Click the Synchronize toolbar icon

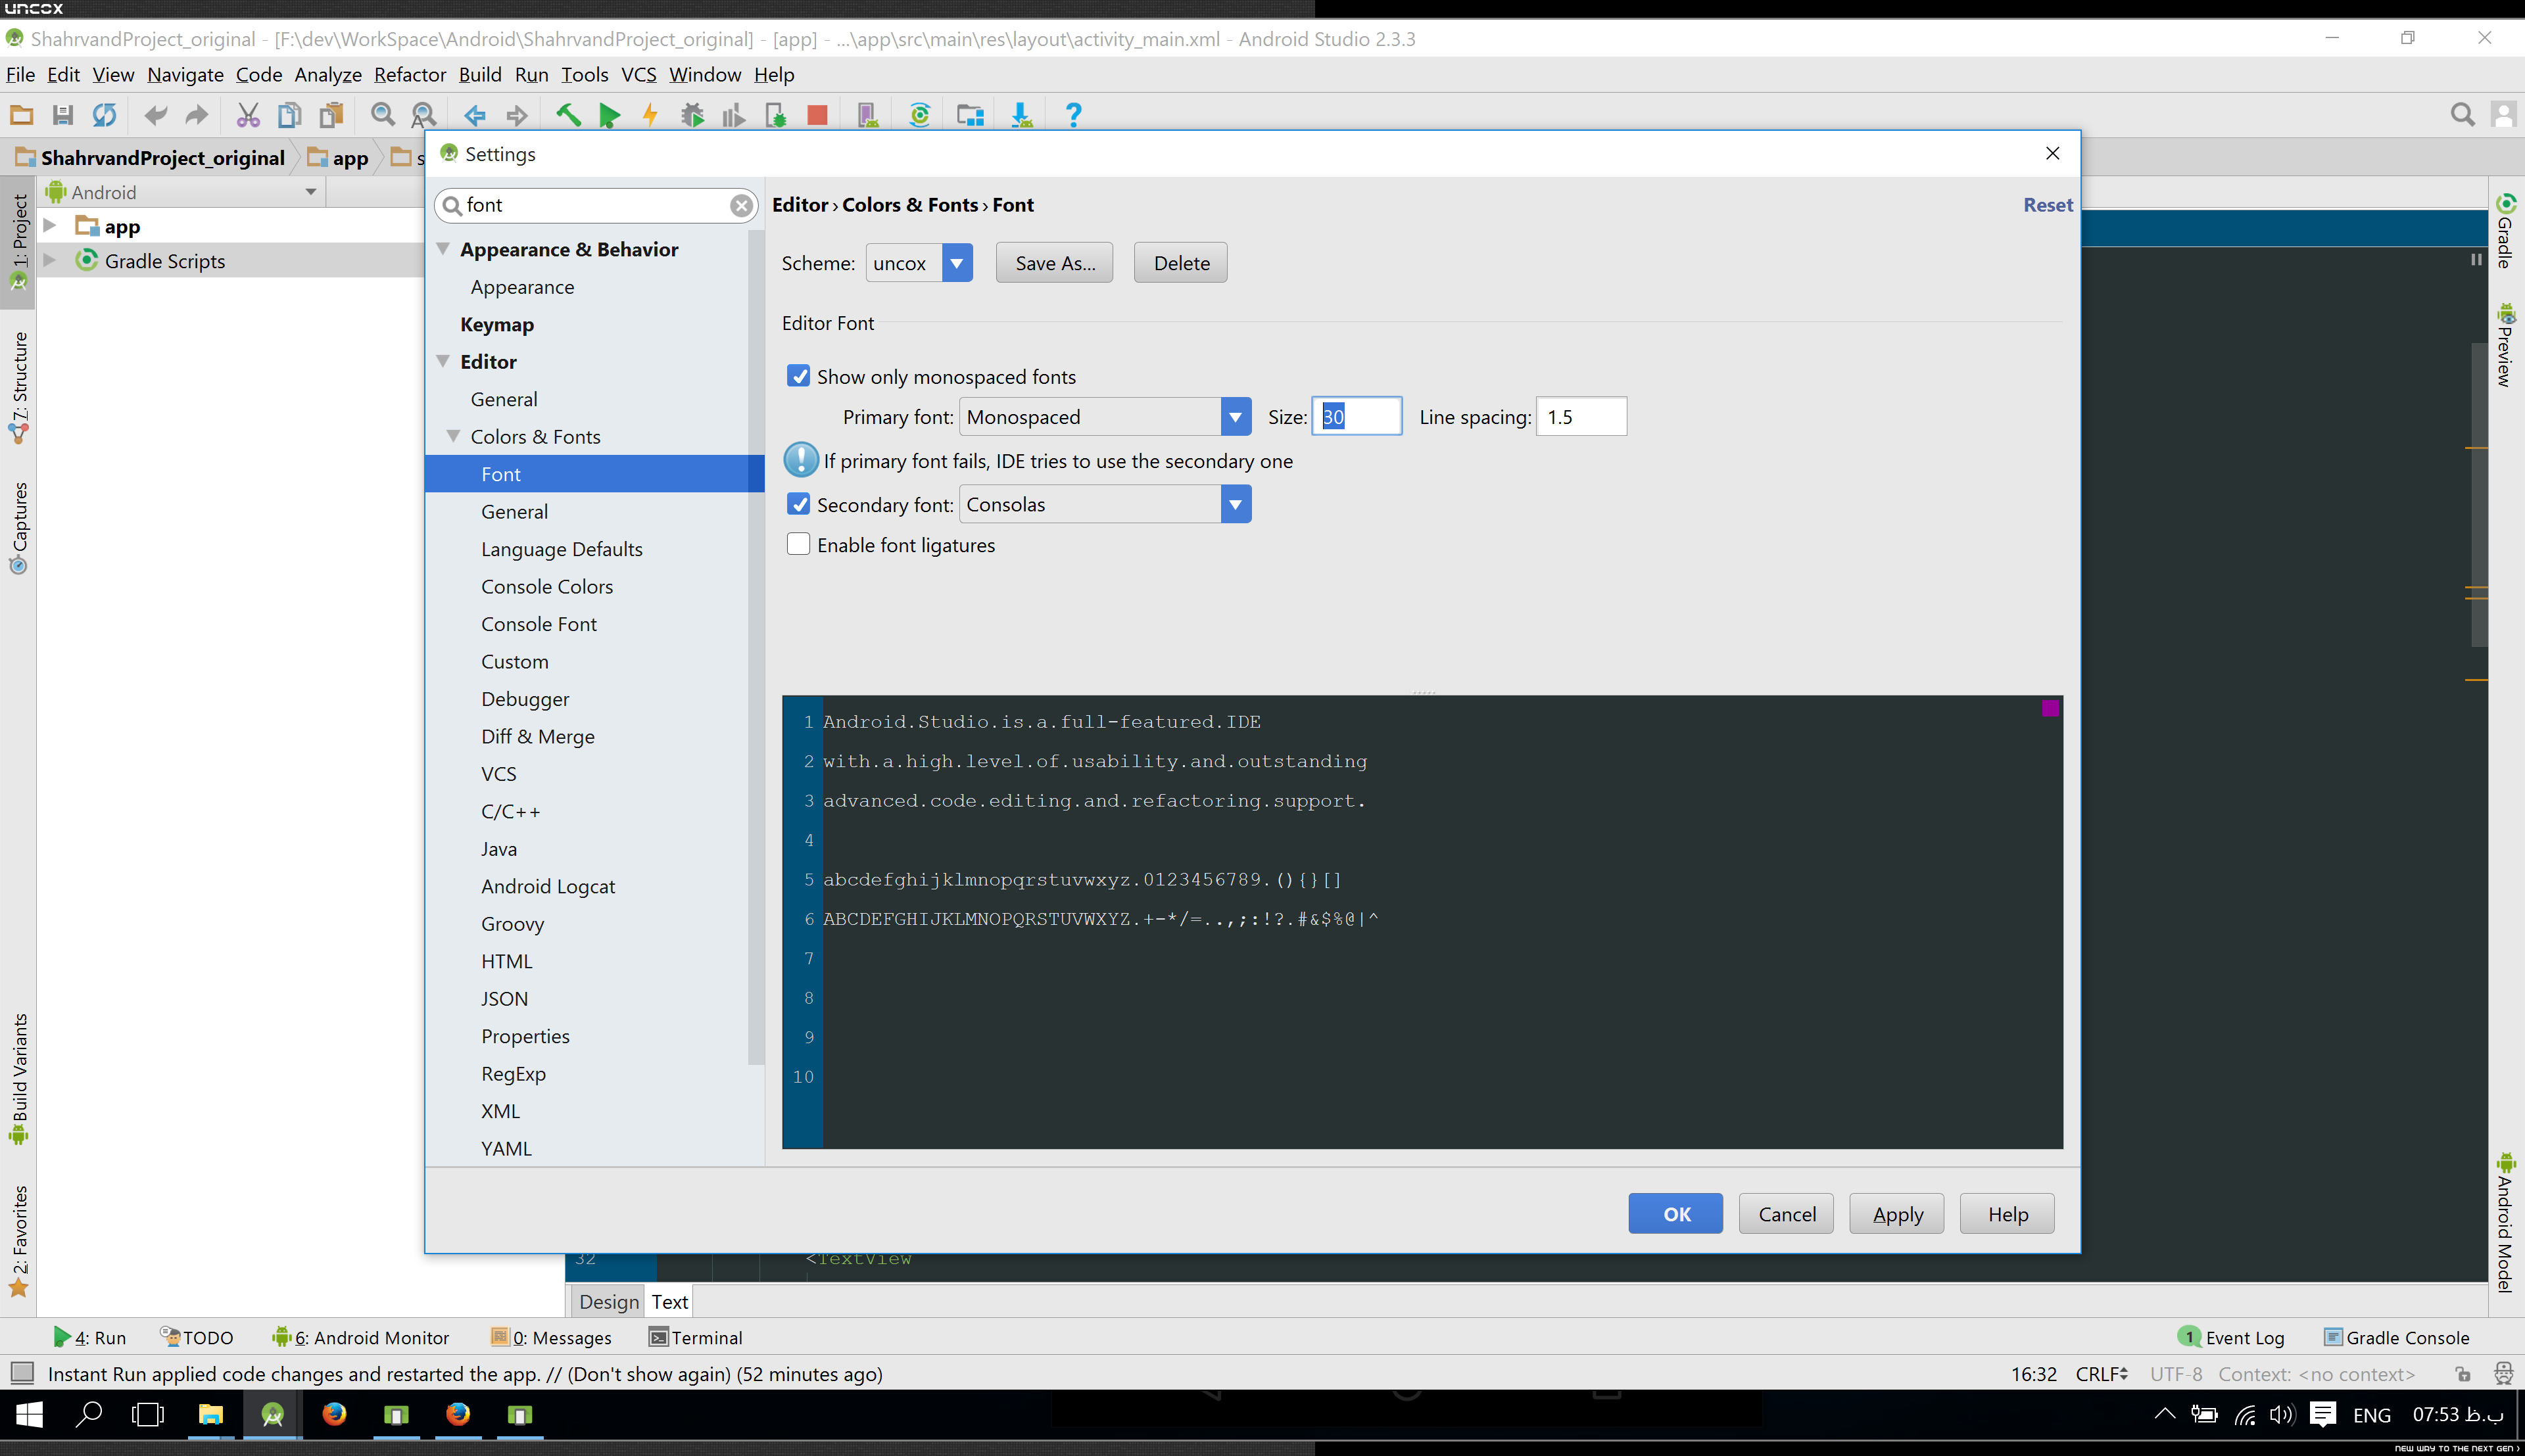pyautogui.click(x=104, y=115)
